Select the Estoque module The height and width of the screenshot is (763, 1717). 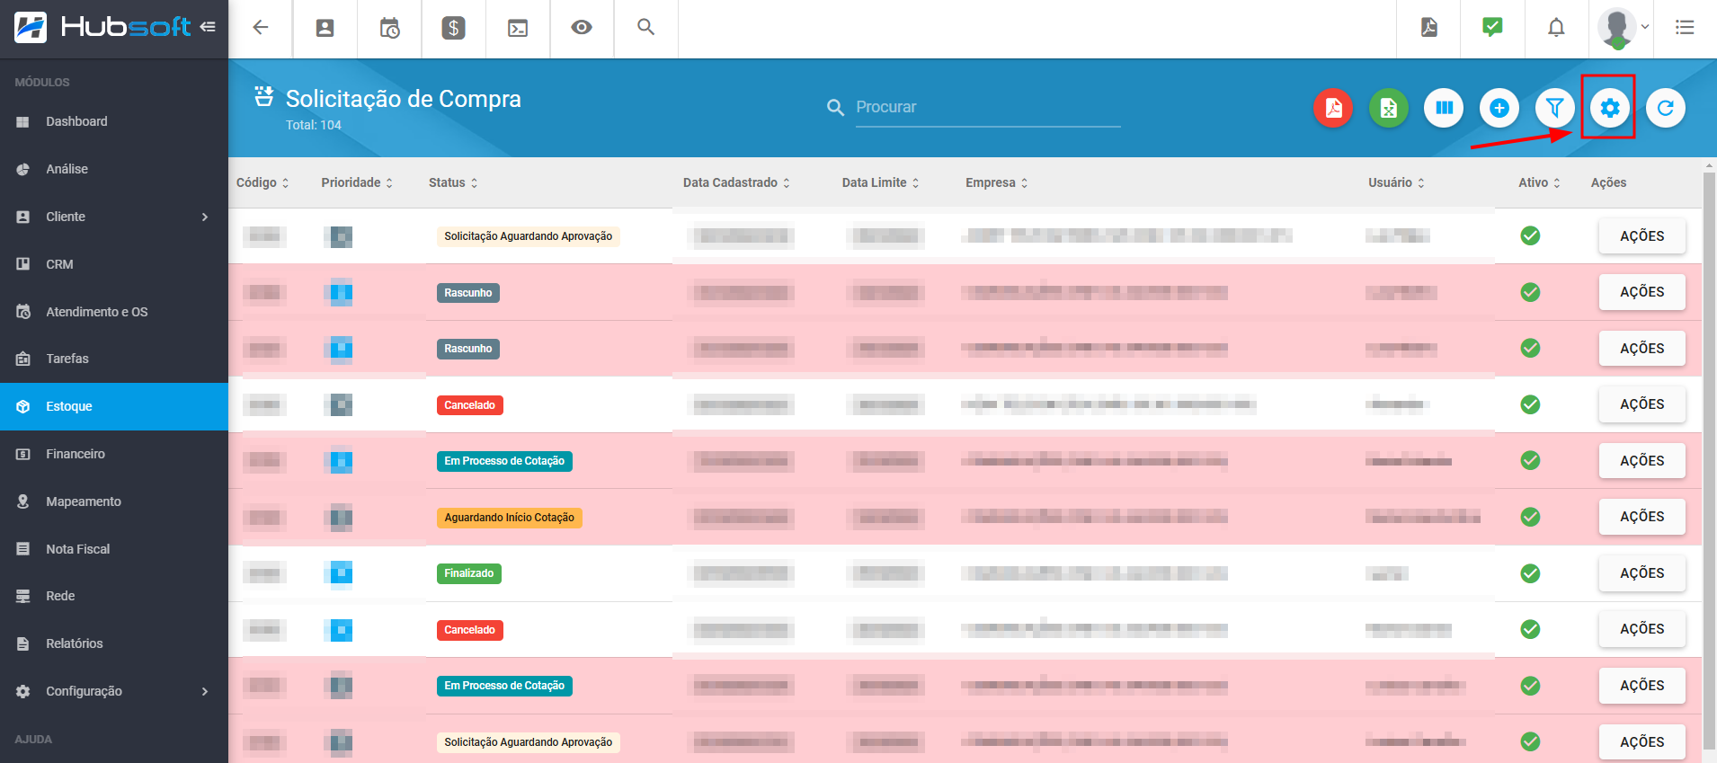[x=114, y=406]
